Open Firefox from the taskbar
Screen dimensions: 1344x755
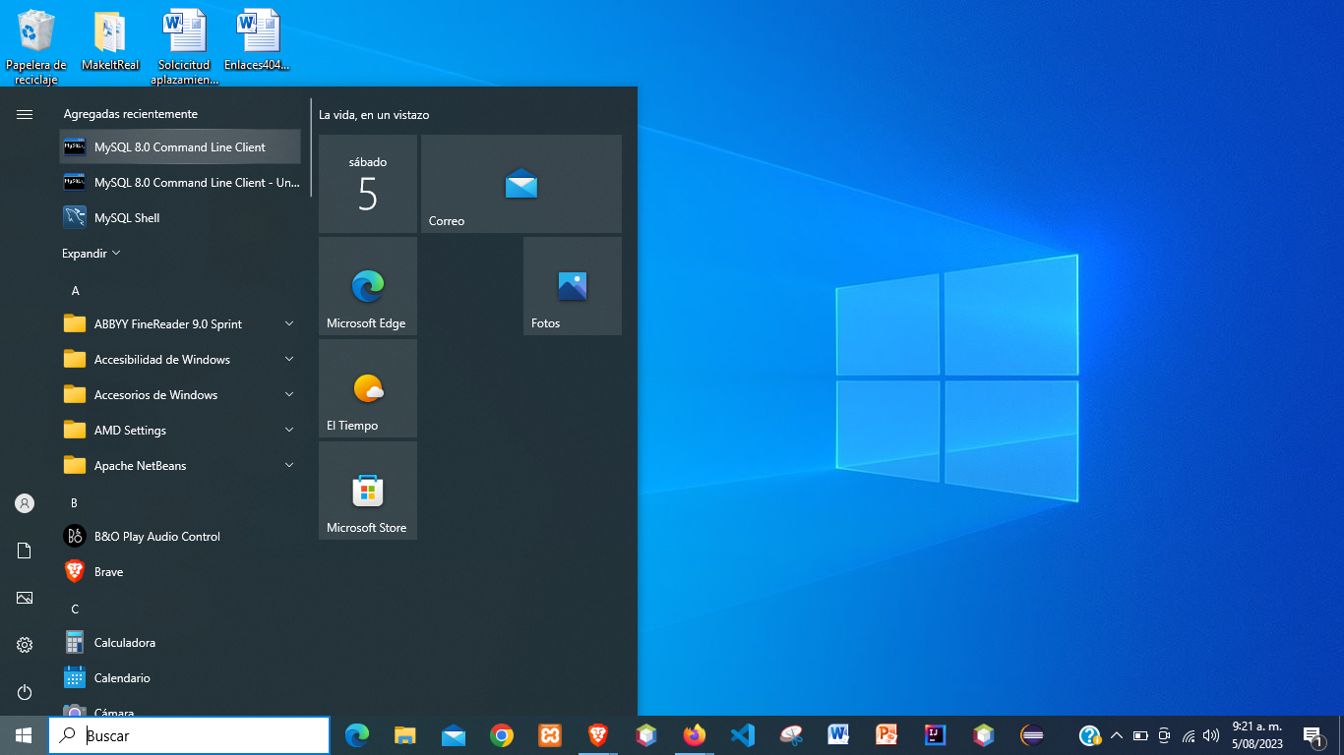tap(695, 735)
